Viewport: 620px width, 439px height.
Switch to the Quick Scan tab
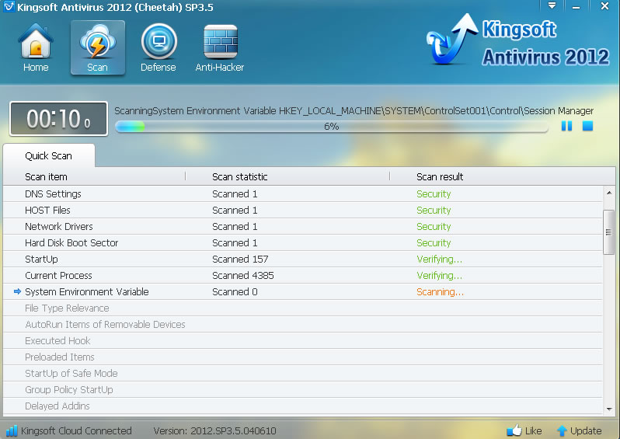pyautogui.click(x=49, y=156)
